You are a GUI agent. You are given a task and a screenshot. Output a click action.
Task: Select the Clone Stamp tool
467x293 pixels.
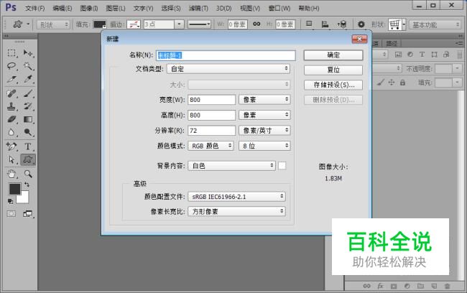(x=11, y=106)
